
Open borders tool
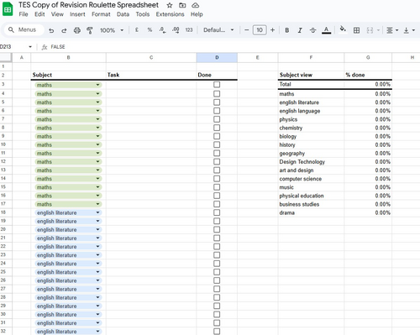point(356,30)
